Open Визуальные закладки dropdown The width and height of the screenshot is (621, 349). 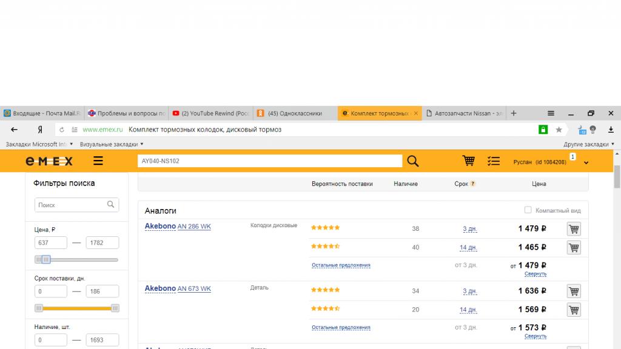coord(112,144)
